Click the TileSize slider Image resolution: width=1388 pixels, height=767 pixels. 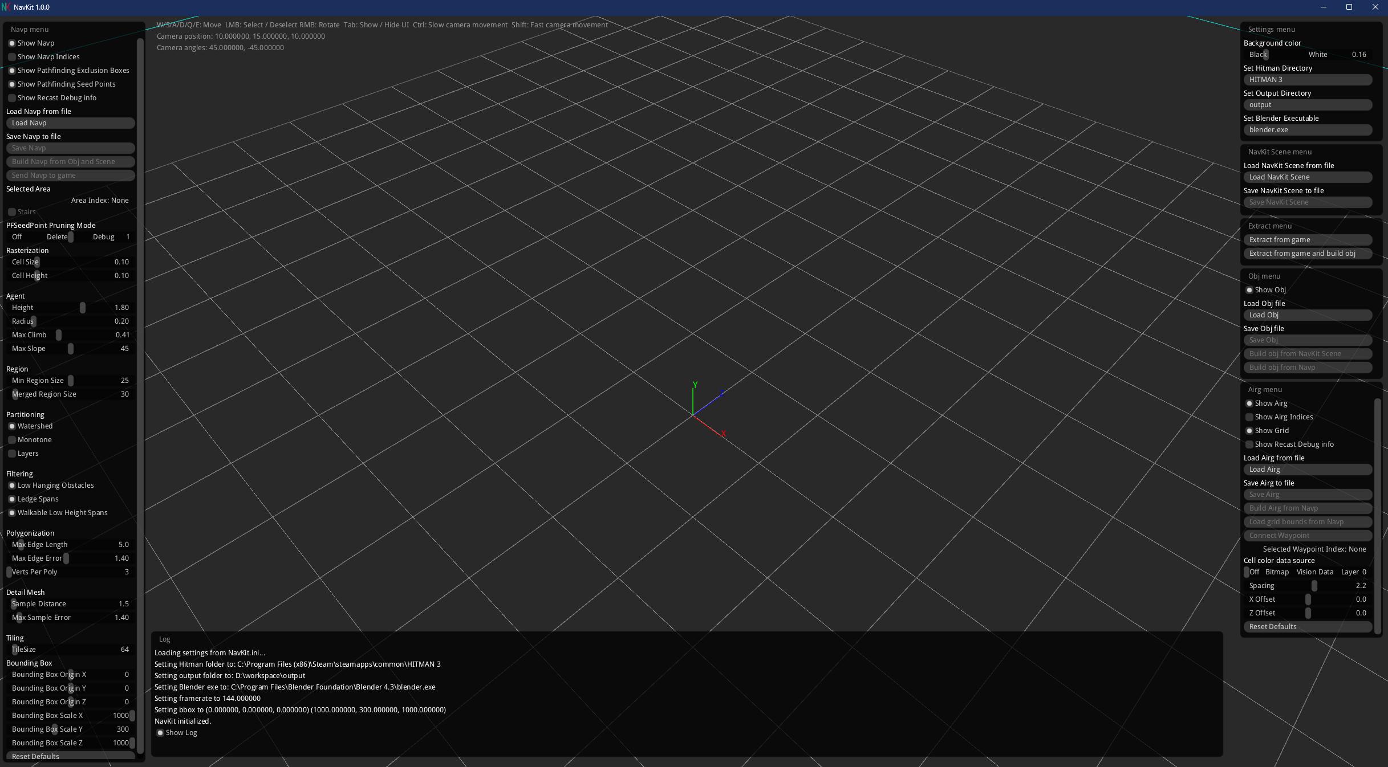click(x=71, y=650)
